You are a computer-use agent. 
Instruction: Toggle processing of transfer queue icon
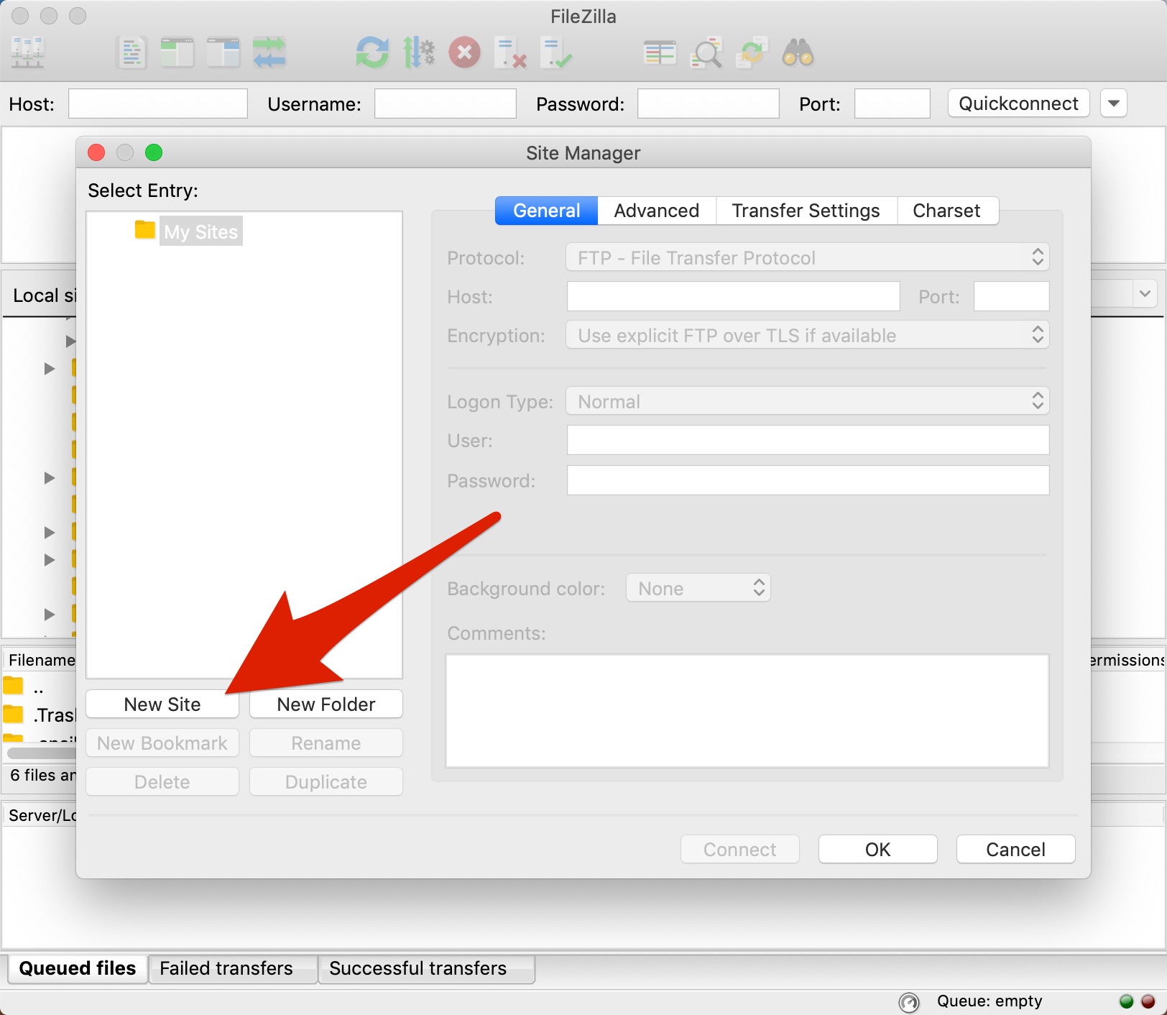tap(419, 52)
